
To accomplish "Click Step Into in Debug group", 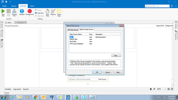I will 39,13.
